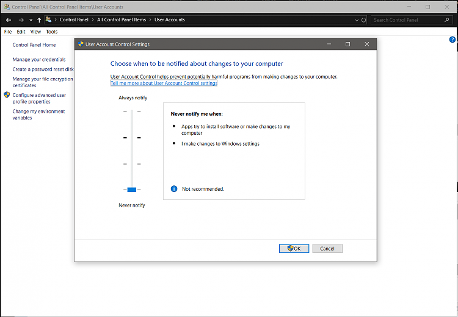Click 'I make changes to Windows settings' text

(x=220, y=144)
